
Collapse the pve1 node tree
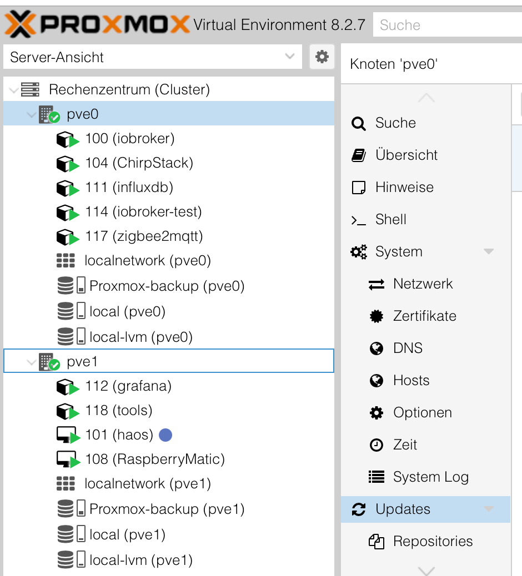[x=32, y=362]
